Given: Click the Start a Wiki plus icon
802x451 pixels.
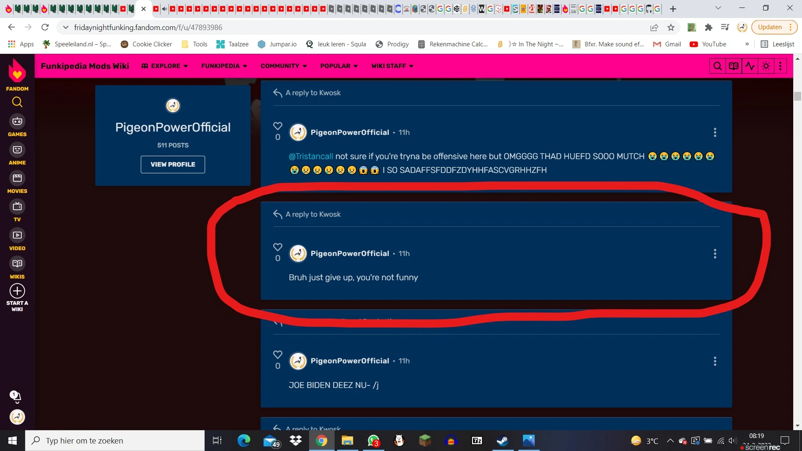Looking at the screenshot, I should (x=17, y=291).
